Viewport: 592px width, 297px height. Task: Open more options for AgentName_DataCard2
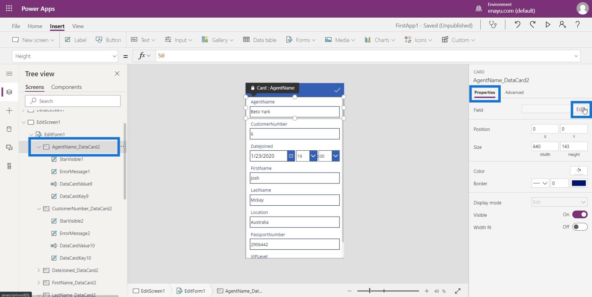(122, 146)
